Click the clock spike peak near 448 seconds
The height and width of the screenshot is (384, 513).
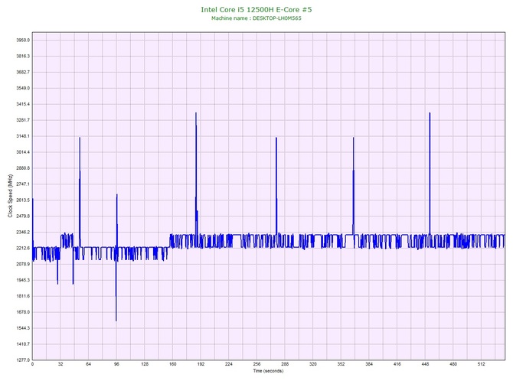pos(430,113)
